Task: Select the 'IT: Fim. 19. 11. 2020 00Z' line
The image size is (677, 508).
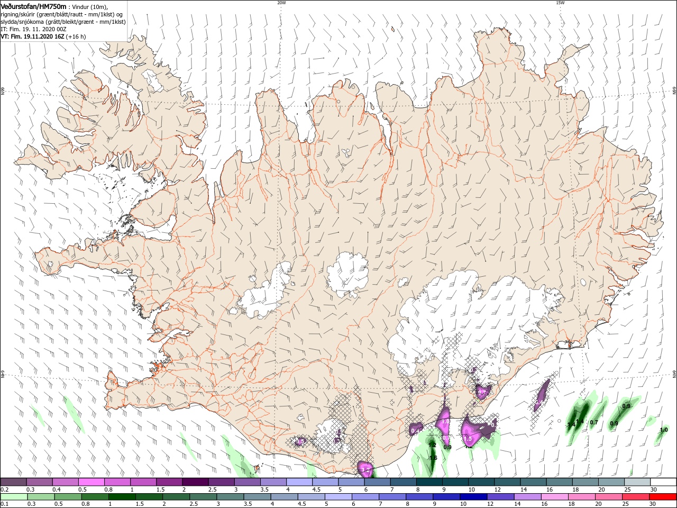Action: 33,29
